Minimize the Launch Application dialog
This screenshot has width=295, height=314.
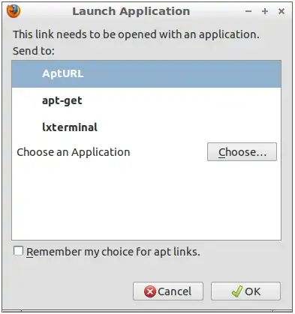tap(248, 11)
